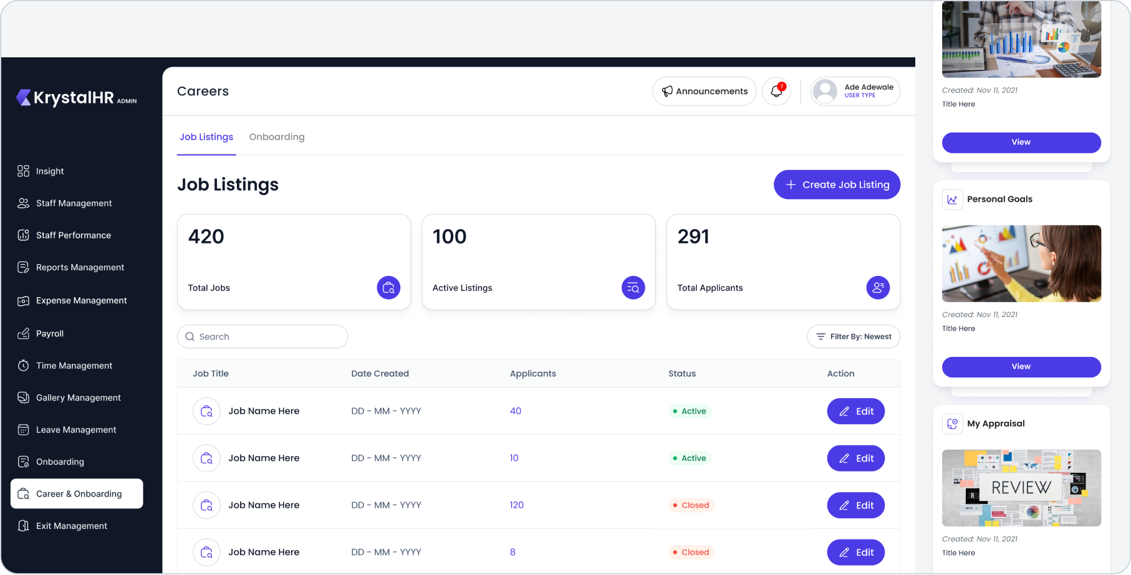Click the KrystalHR logo
1131x575 pixels.
[x=76, y=98]
